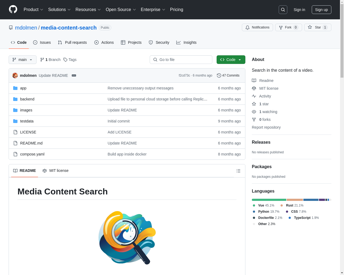Click the Notifications bell icon
The height and width of the screenshot is (275, 344).
pos(248,27)
